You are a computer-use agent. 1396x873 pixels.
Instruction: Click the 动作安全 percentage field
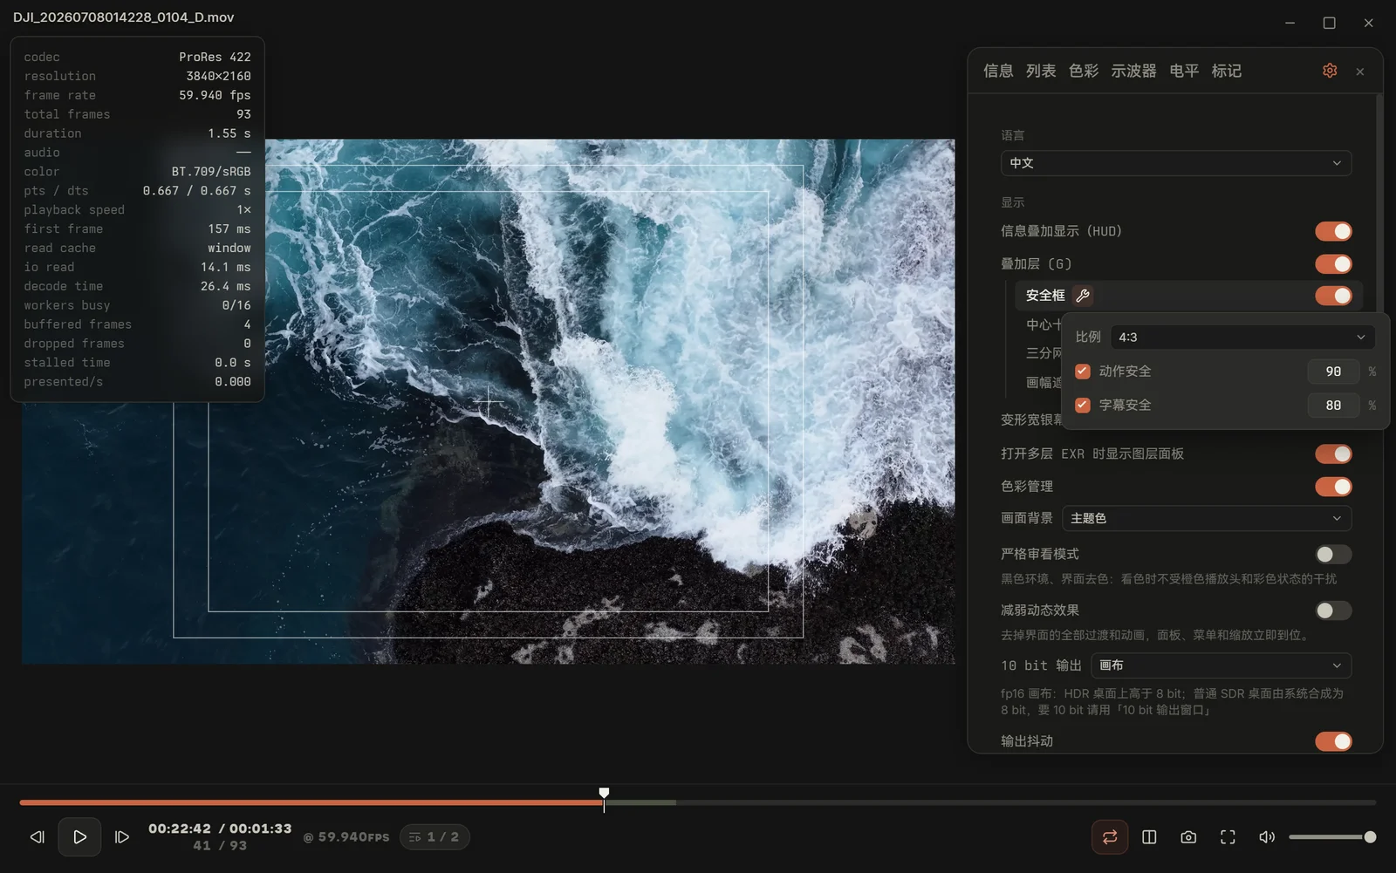(x=1333, y=372)
